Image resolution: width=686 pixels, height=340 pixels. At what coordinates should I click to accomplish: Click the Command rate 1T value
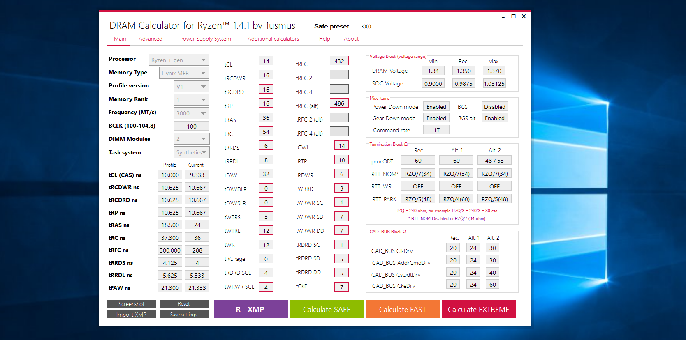pos(436,130)
